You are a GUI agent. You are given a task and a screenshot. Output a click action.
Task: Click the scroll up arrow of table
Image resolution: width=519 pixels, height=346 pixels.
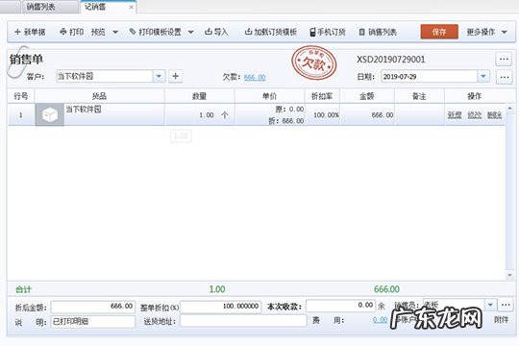[x=509, y=108]
